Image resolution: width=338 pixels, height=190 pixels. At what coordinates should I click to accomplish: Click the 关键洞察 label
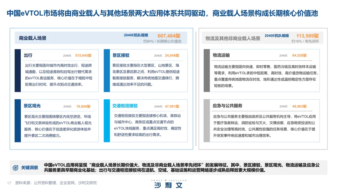[29, 167]
